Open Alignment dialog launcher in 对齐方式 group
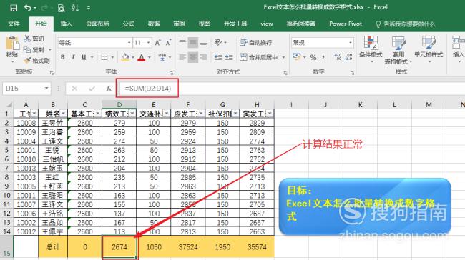This screenshot has width=465, height=260. point(285,73)
